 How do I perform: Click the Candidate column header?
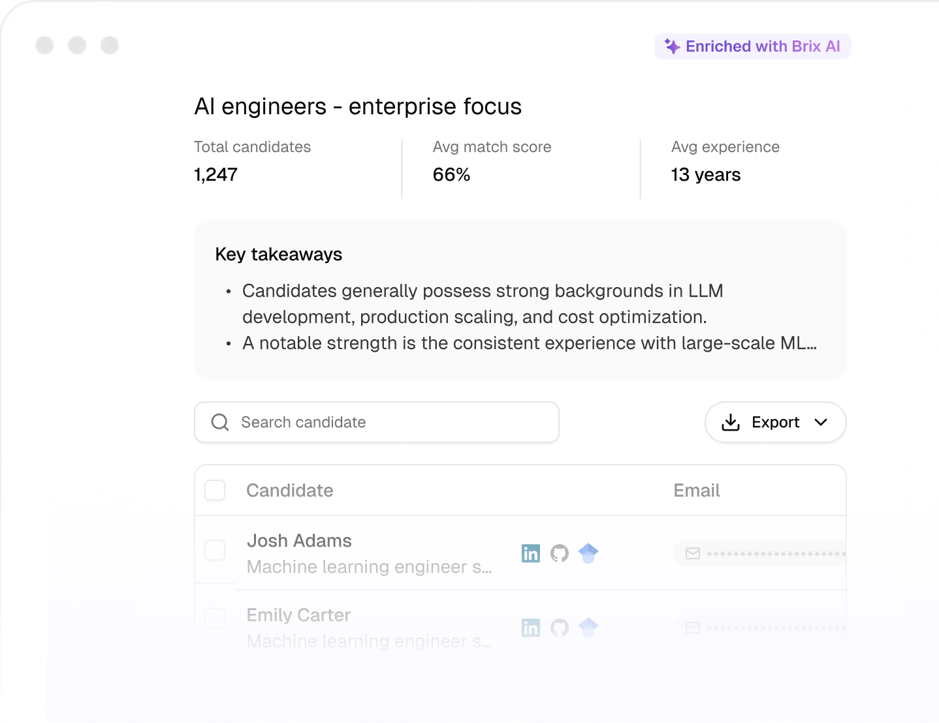coord(289,490)
